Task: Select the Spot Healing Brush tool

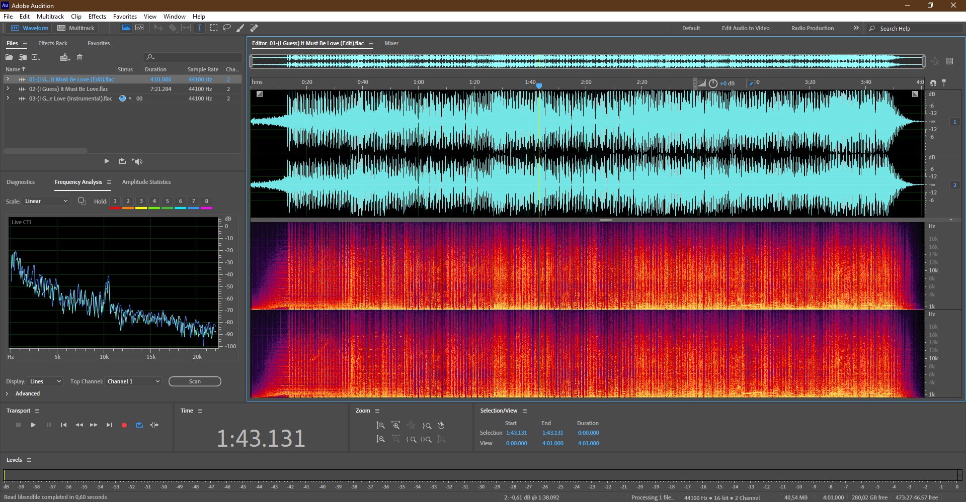Action: pyautogui.click(x=254, y=28)
